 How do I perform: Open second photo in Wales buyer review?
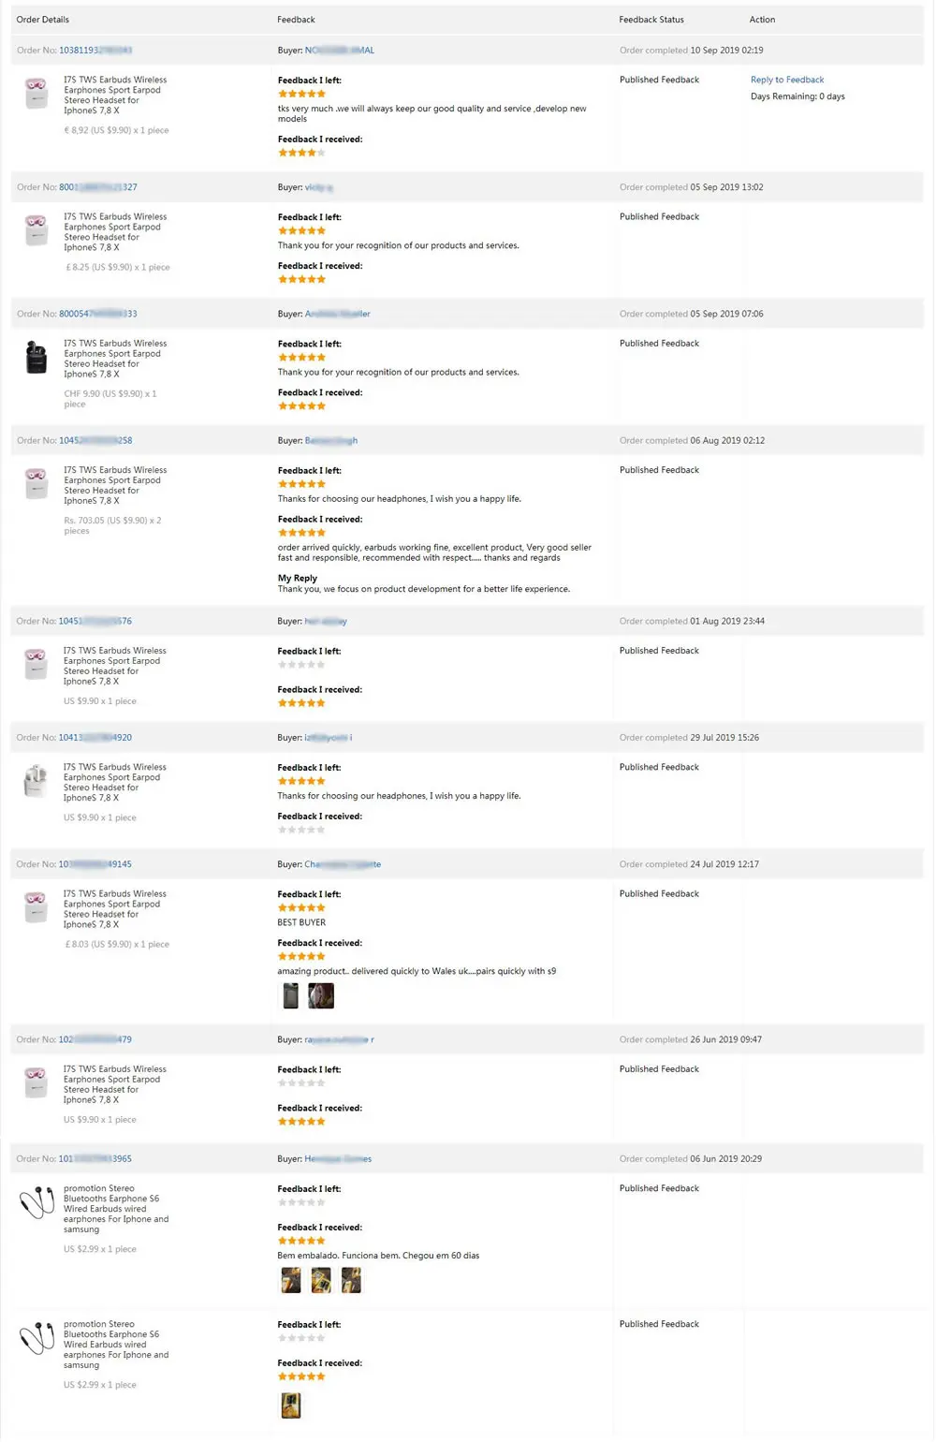(321, 996)
